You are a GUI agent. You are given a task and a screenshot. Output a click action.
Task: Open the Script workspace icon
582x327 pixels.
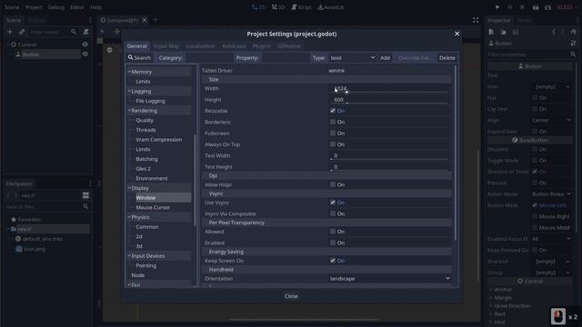click(x=301, y=7)
